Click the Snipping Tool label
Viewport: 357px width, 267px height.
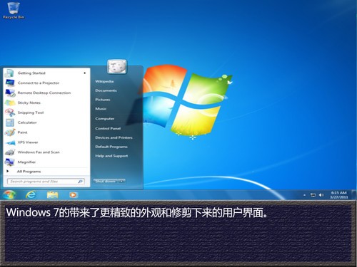[x=31, y=112]
